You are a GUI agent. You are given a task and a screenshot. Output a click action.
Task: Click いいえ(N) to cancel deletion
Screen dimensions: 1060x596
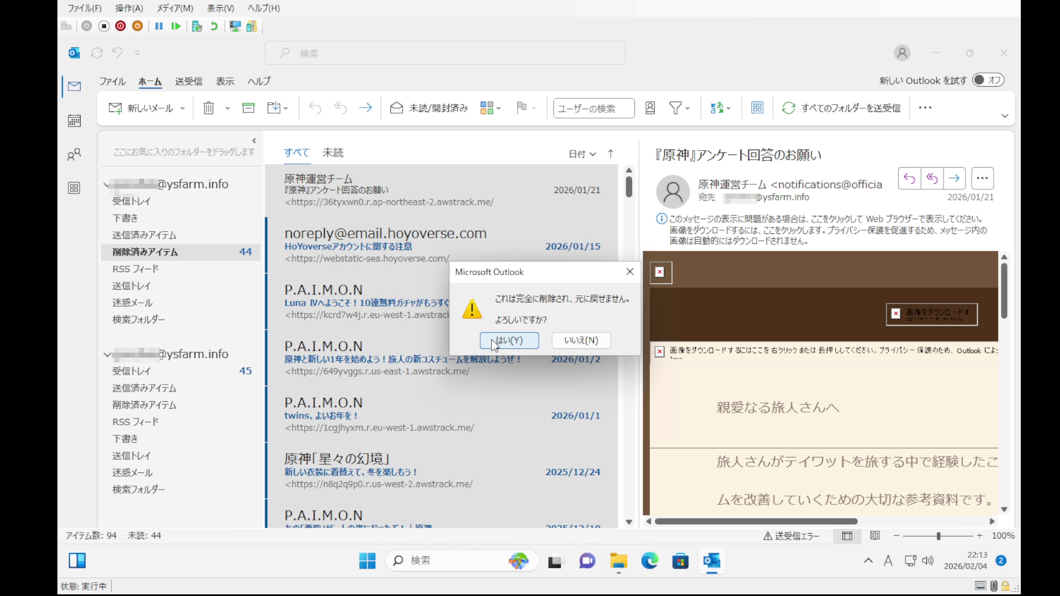tap(581, 340)
